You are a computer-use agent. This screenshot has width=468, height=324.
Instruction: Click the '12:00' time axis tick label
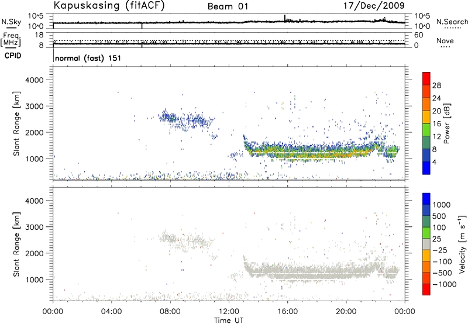click(229, 312)
